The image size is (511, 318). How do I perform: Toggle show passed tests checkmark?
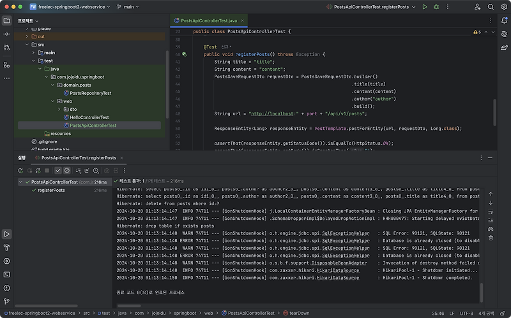coord(58,171)
